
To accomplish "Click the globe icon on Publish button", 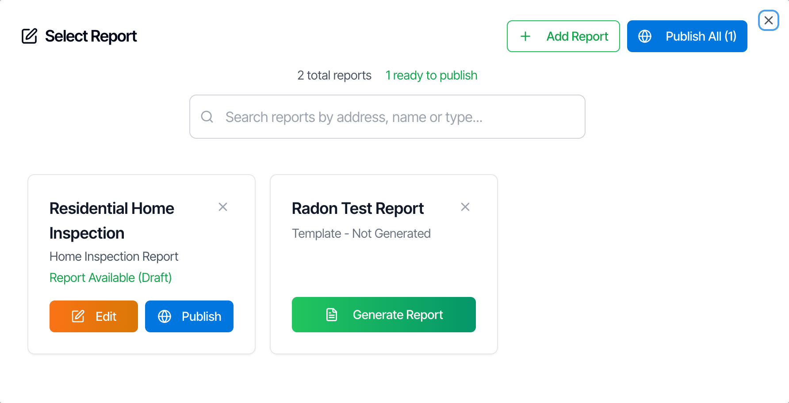I will tap(165, 316).
